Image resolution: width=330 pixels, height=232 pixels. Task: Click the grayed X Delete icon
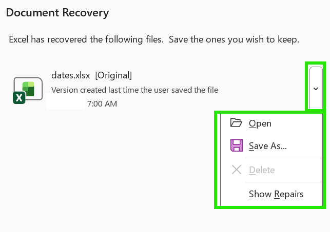(237, 170)
